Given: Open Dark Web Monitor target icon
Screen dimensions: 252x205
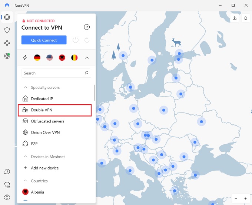Looking at the screenshot, I should coord(7,56).
